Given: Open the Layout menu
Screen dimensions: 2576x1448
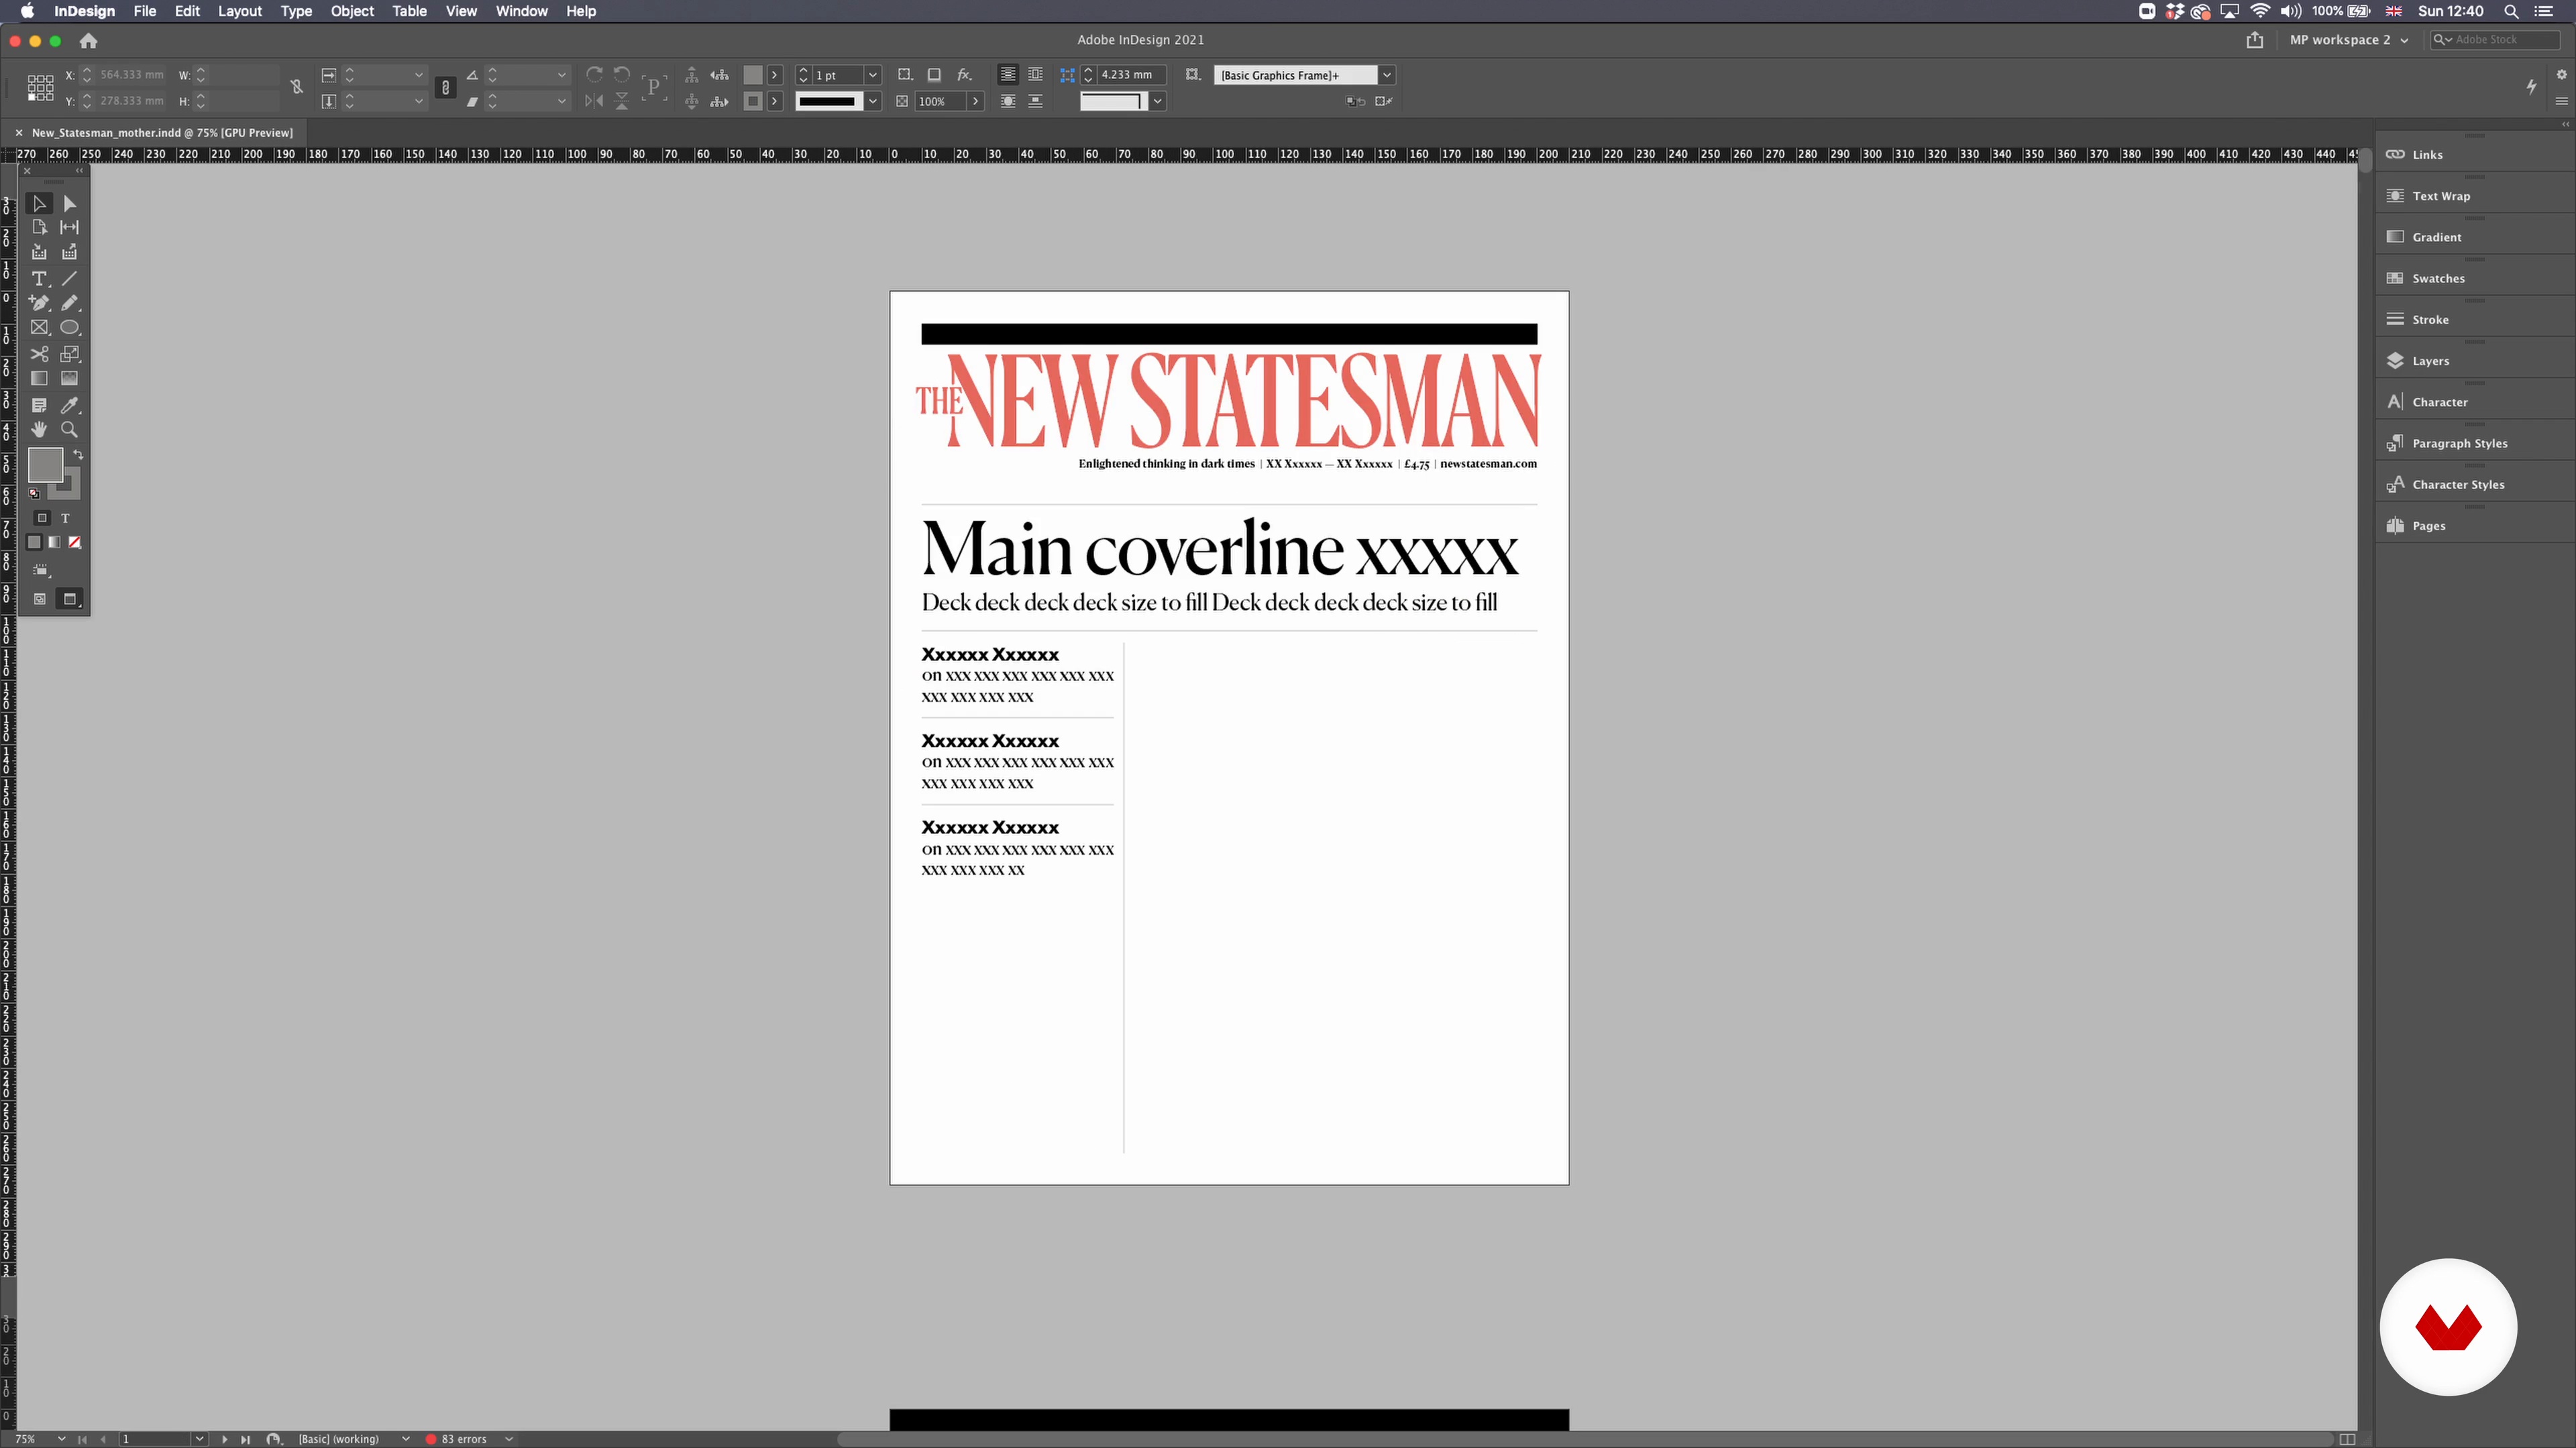Looking at the screenshot, I should coord(240,11).
